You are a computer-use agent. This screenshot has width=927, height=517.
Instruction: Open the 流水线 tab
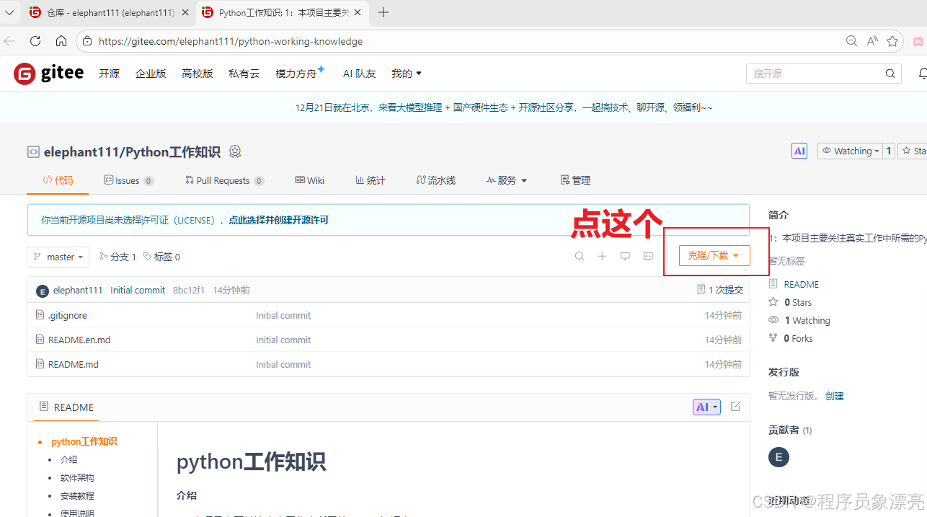pos(436,180)
